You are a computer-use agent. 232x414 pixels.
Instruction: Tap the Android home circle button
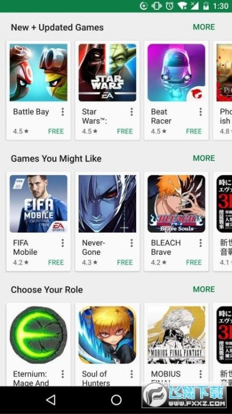116,400
